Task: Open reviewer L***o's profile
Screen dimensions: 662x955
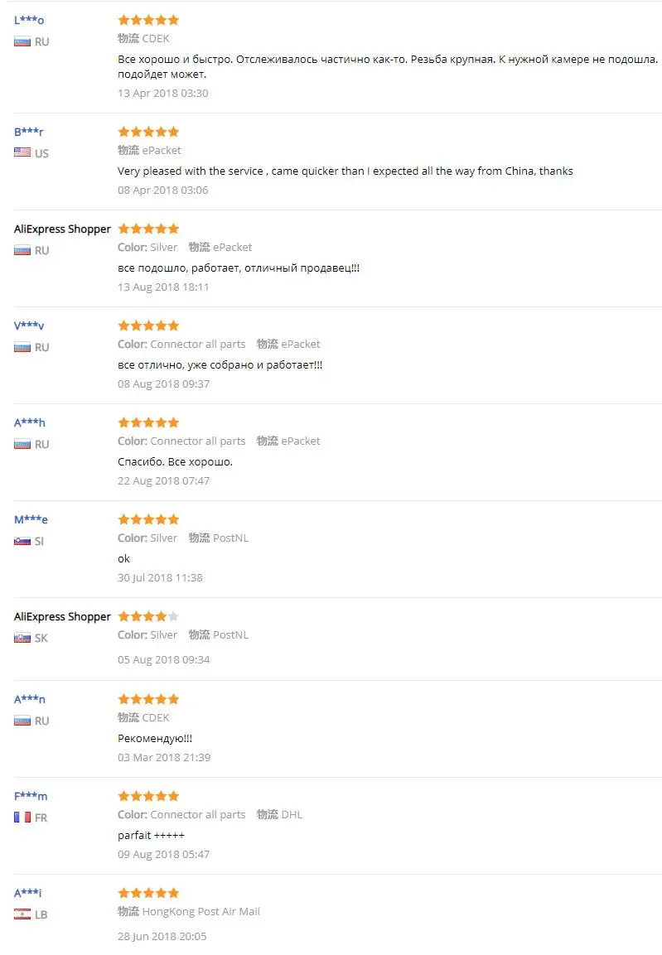Action: (x=29, y=20)
